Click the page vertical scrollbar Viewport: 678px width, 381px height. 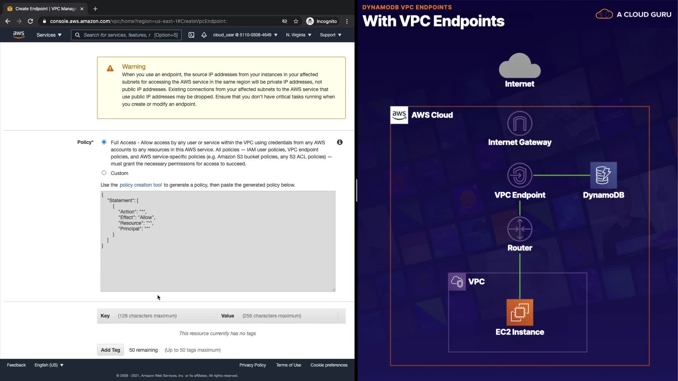coord(356,190)
